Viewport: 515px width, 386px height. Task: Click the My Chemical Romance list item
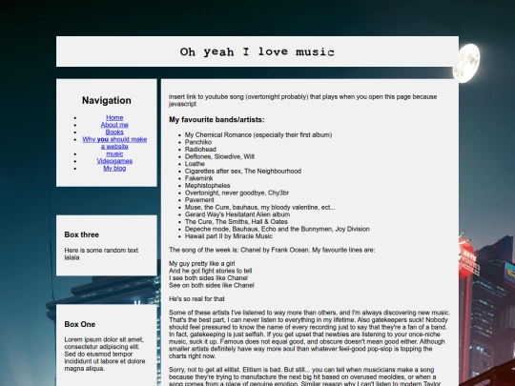[x=258, y=135]
